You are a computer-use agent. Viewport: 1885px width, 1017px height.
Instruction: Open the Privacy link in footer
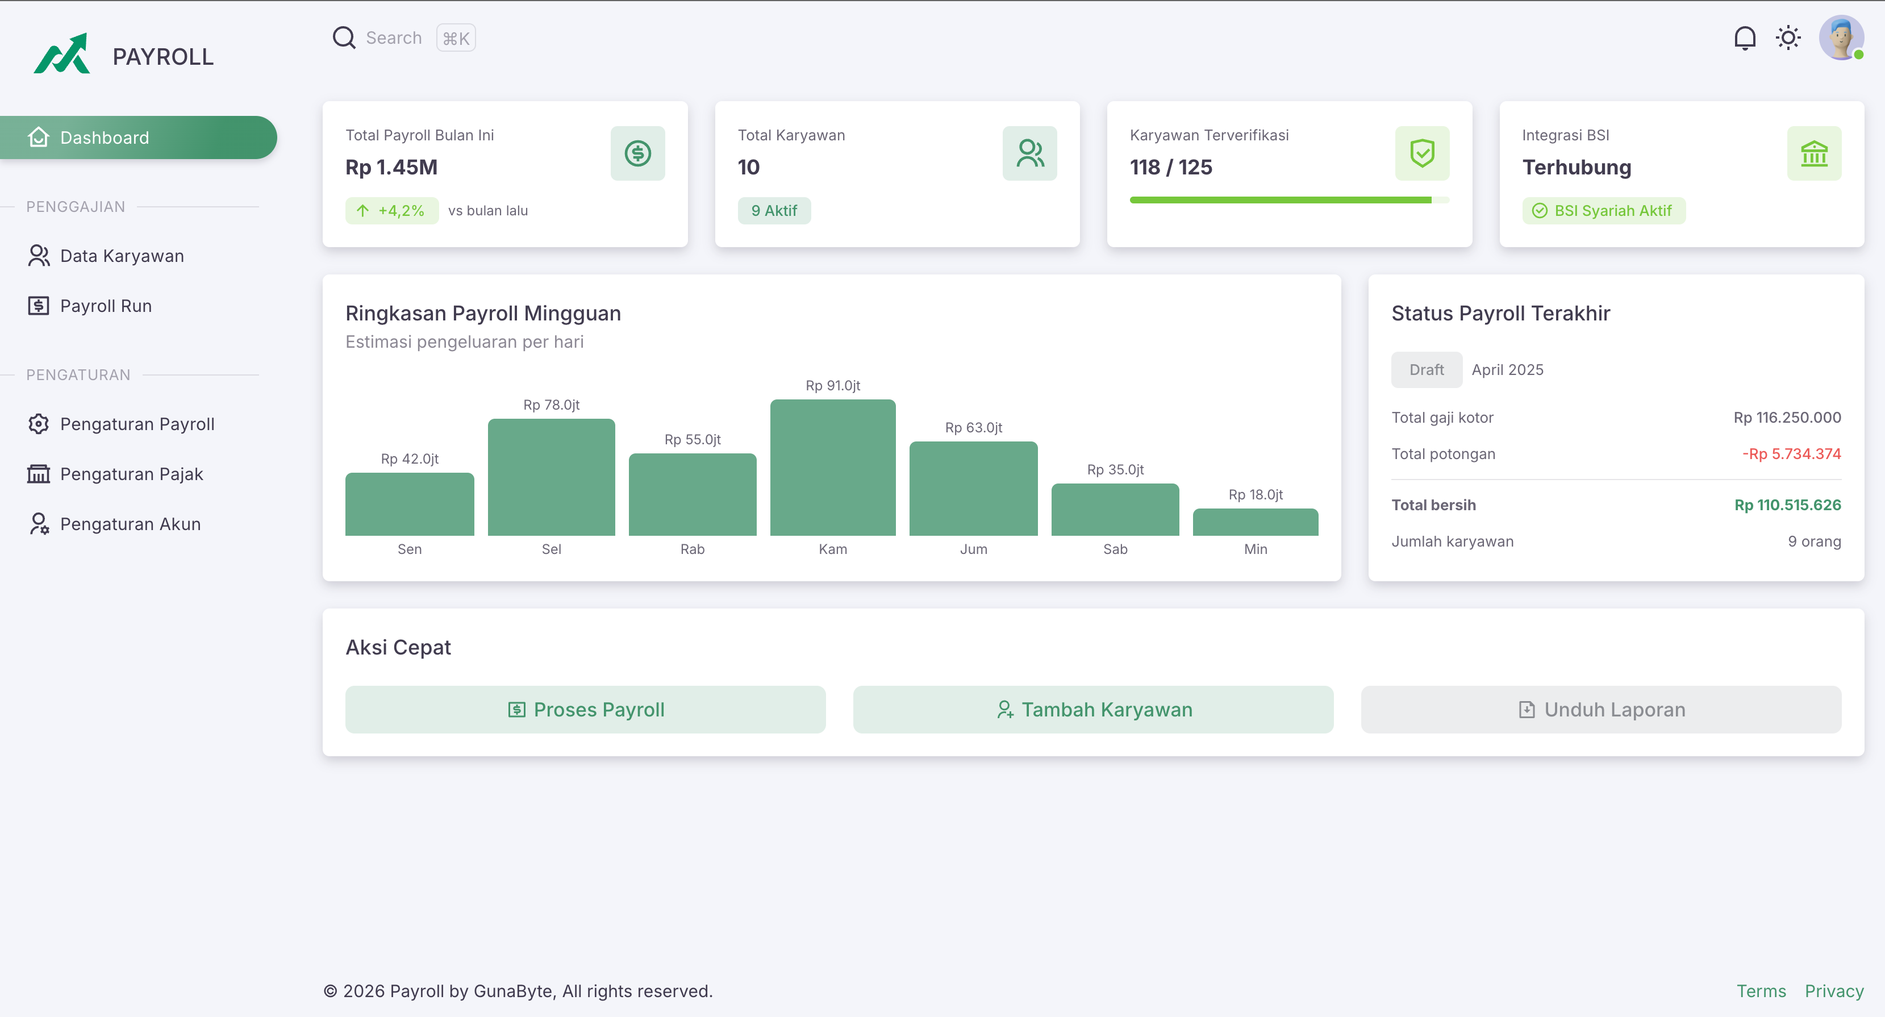coord(1834,991)
